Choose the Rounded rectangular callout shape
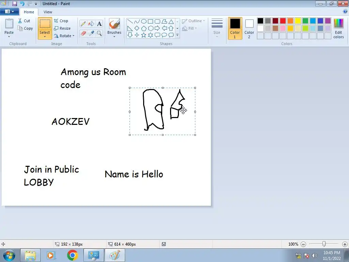Viewport: 349px width, 262px height. pyautogui.click(x=157, y=35)
